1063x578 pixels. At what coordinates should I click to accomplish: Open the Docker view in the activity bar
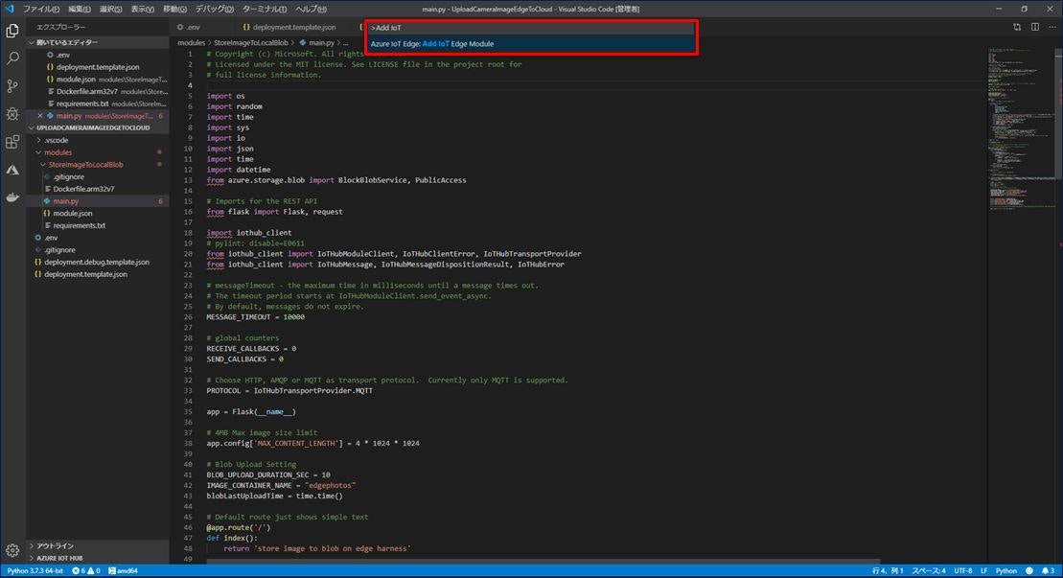[12, 198]
